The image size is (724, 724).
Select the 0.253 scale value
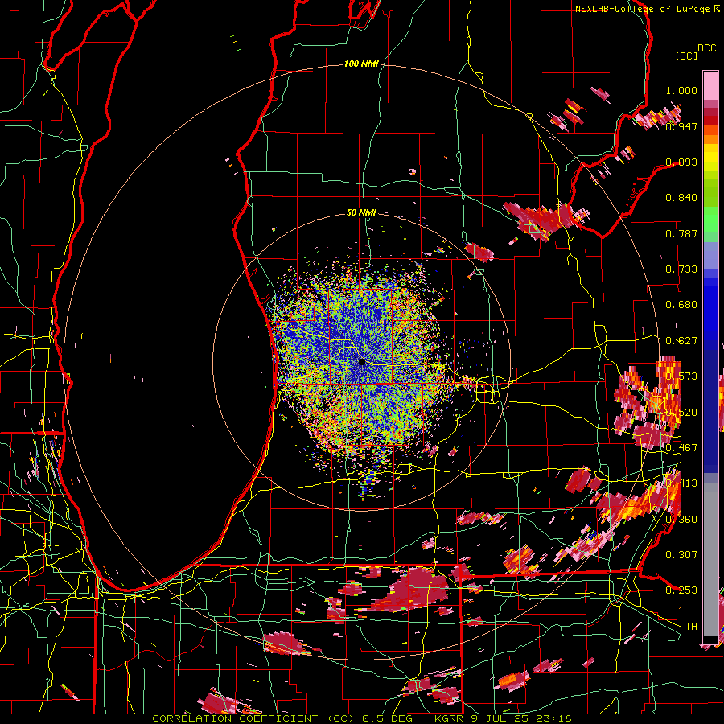coord(681,590)
